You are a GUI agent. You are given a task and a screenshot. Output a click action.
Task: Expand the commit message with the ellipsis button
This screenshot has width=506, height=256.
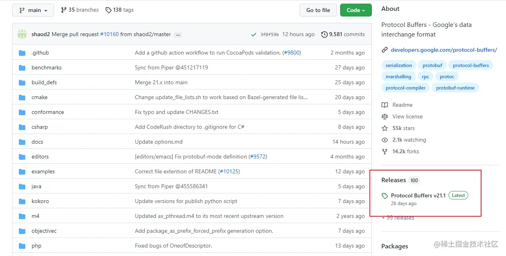(x=178, y=35)
